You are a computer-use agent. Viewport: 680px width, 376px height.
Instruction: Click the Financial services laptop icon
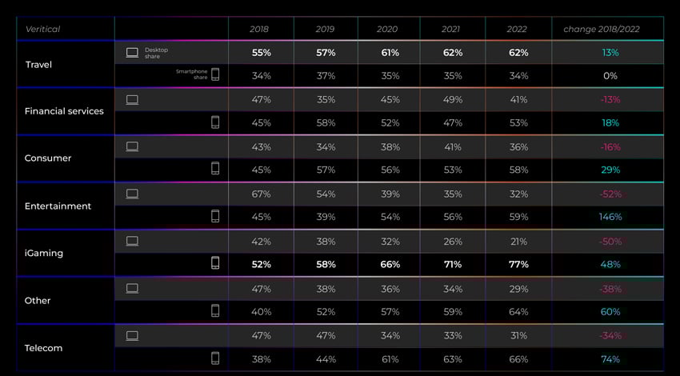click(132, 100)
